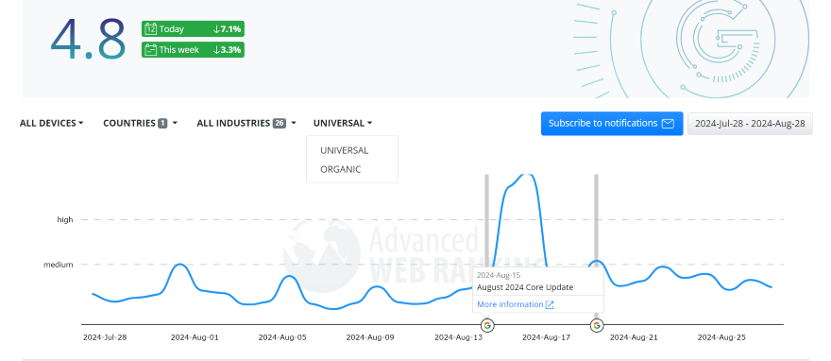
Task: Click the 2024-Aug-13 axis date label
Action: click(x=458, y=337)
